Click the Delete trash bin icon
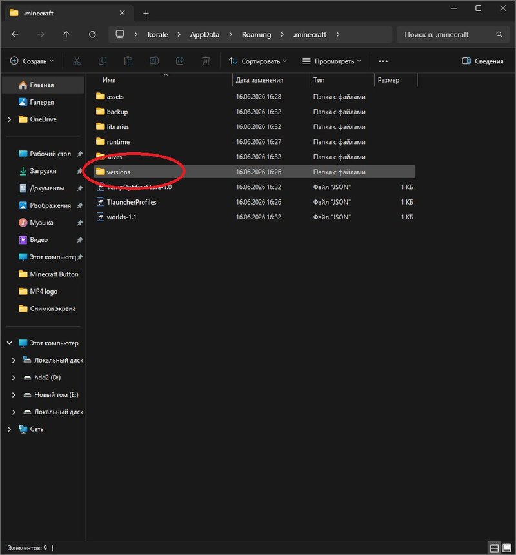The height and width of the screenshot is (555, 516). (206, 61)
